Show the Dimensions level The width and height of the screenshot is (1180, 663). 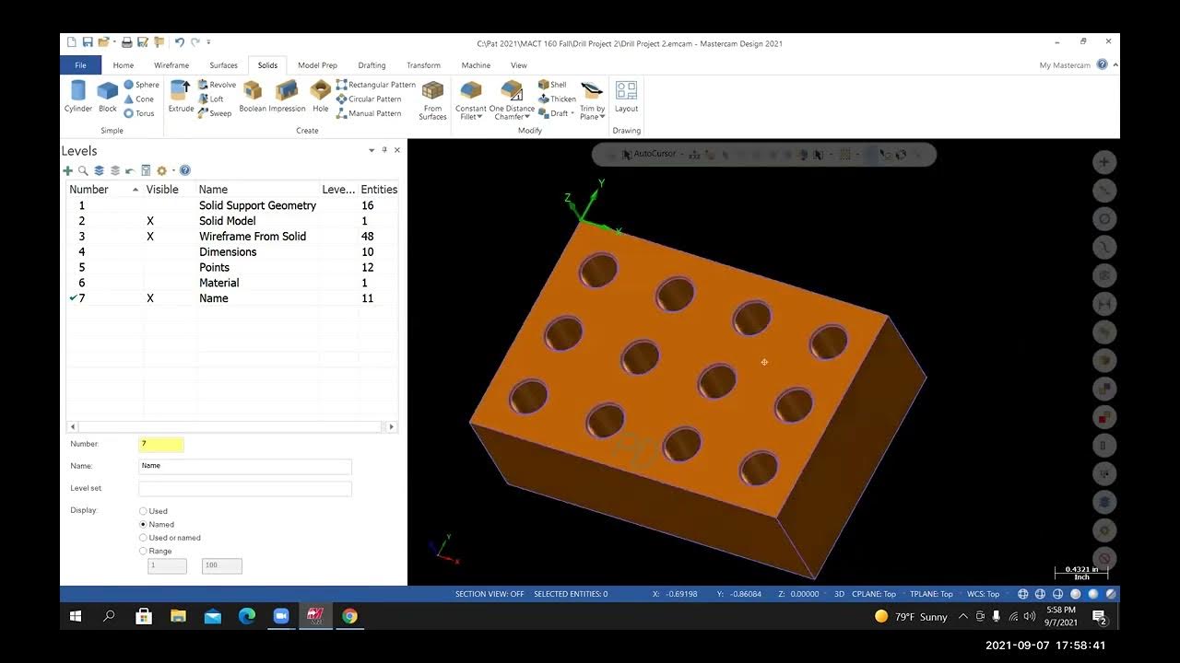(150, 252)
